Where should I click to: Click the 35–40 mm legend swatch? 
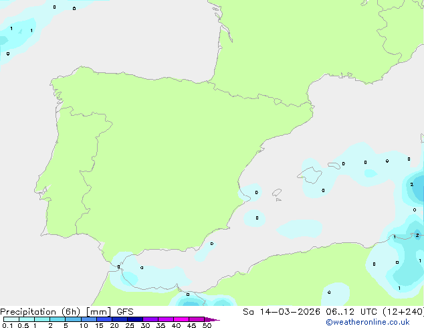tap(166, 319)
